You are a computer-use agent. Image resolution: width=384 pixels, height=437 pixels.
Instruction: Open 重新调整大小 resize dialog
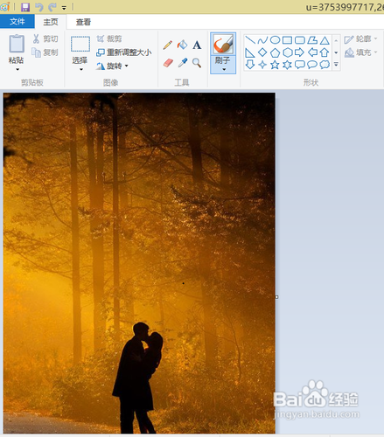[x=124, y=52]
